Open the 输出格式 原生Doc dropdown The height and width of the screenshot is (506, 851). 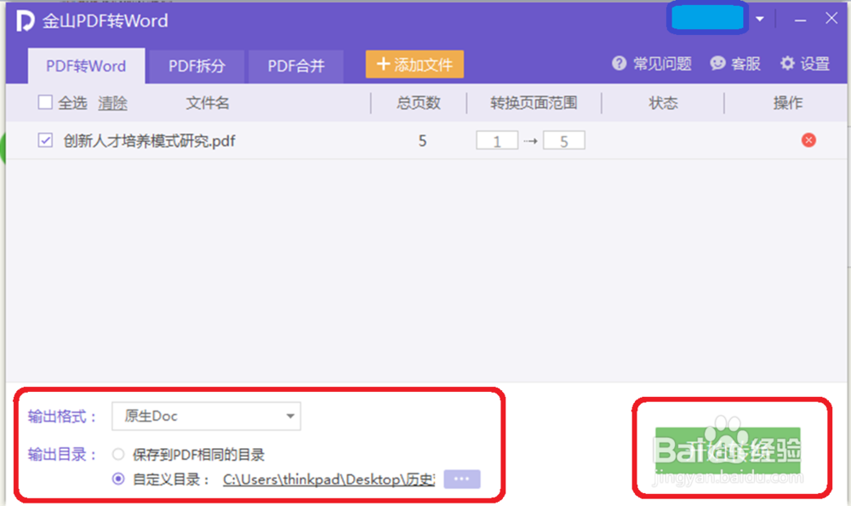pyautogui.click(x=206, y=417)
